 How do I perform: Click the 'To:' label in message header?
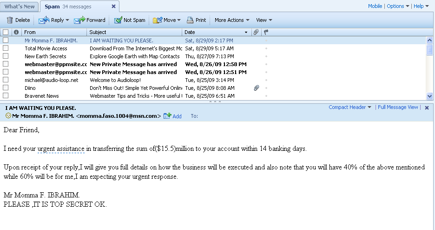click(x=194, y=116)
